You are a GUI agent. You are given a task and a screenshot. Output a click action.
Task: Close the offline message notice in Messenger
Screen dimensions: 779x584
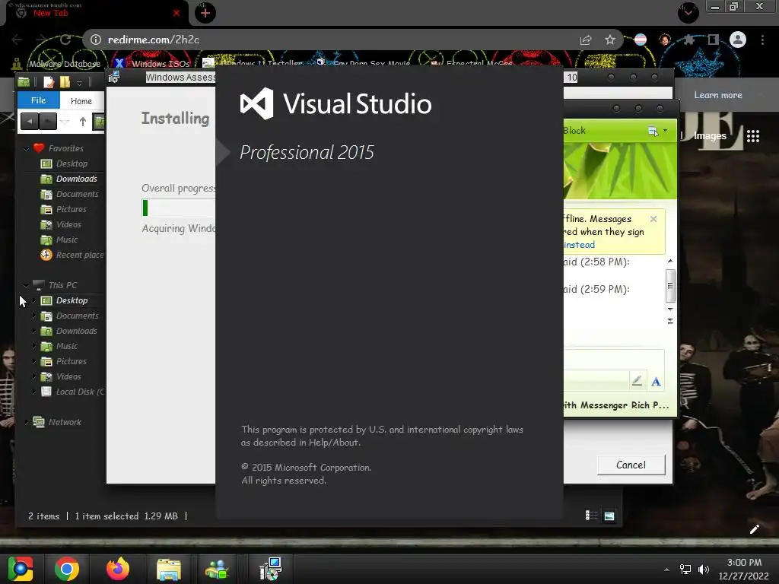pos(653,219)
